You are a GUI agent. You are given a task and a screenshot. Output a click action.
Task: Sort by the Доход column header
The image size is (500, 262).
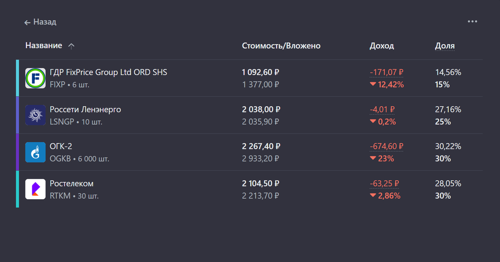tap(381, 46)
